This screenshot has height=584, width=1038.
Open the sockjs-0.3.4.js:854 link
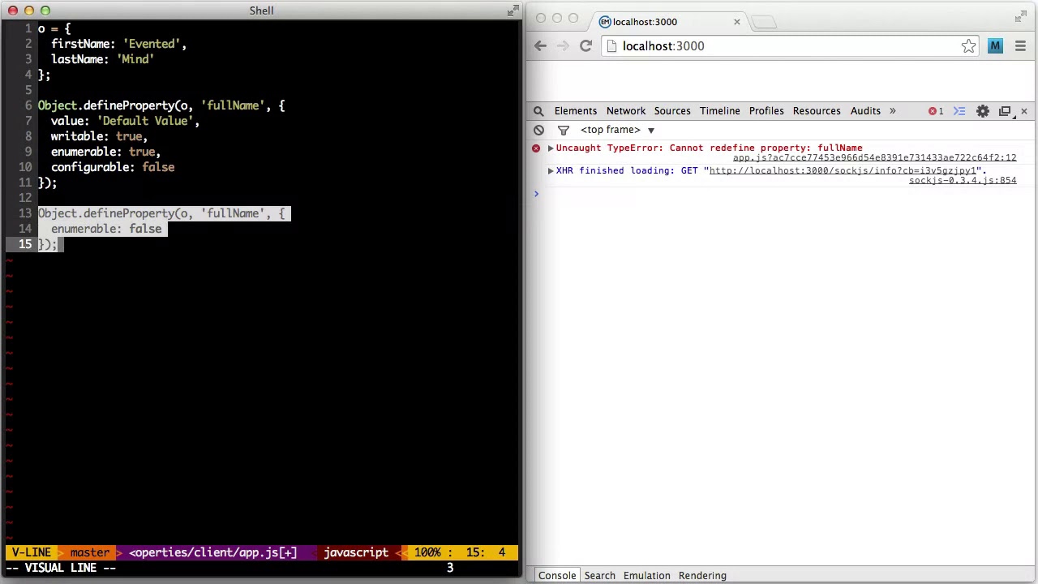pos(962,181)
